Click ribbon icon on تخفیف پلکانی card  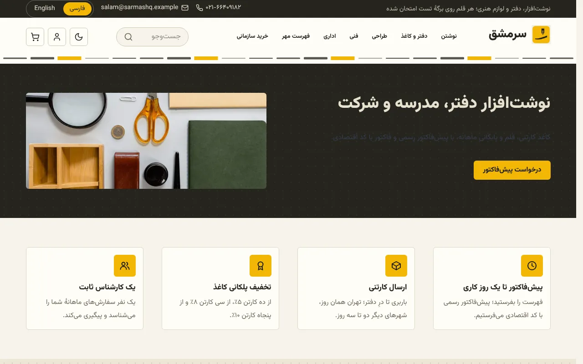point(261,266)
